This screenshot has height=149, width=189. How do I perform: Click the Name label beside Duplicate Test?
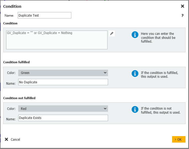pyautogui.click(x=9, y=16)
